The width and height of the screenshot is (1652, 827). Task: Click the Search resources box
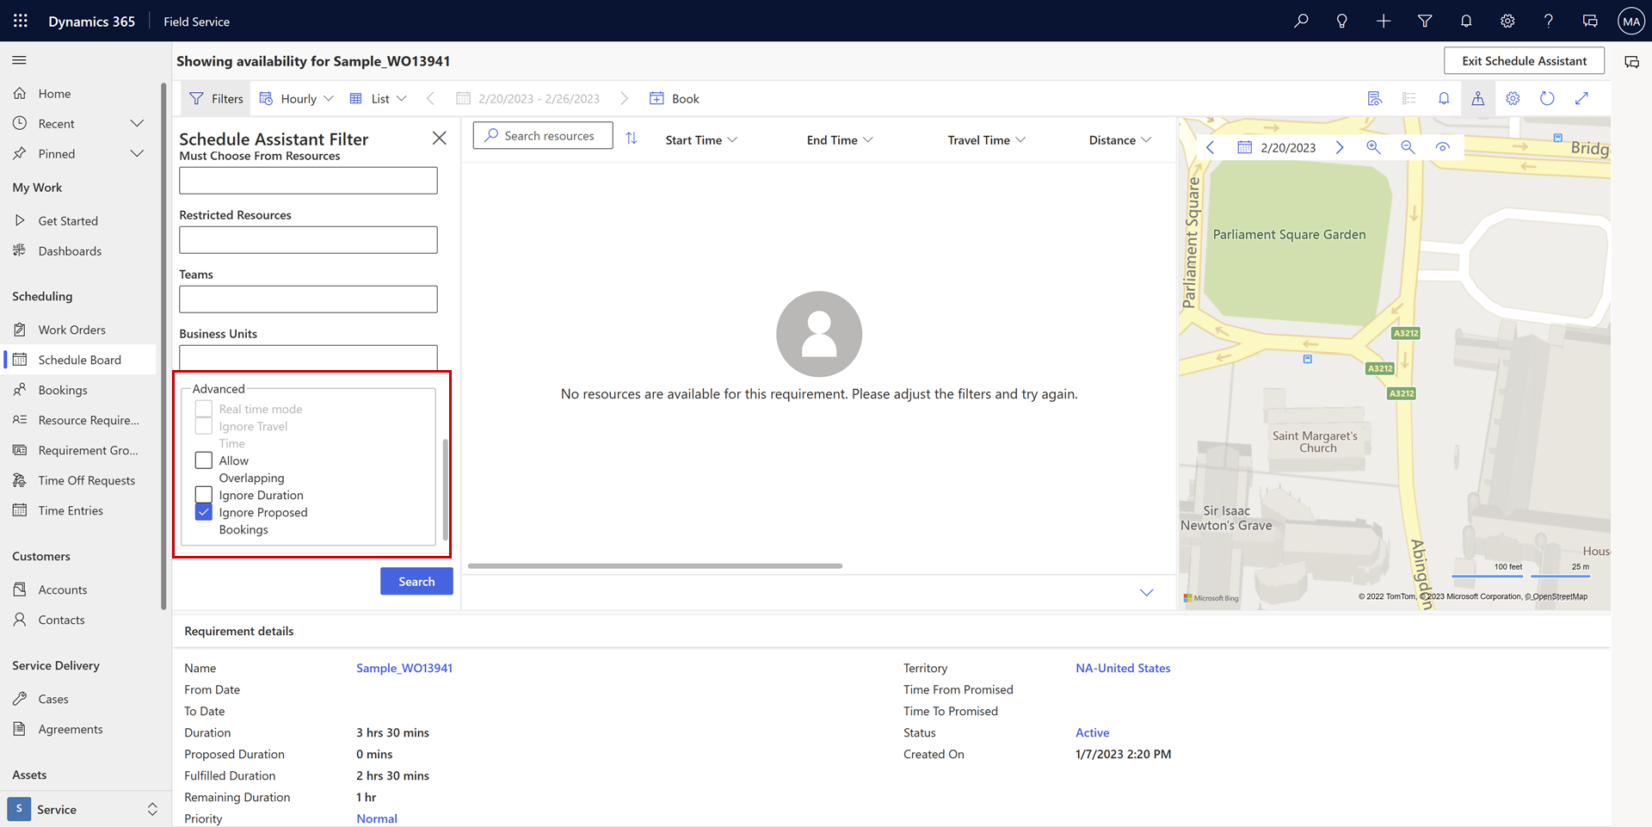click(543, 136)
